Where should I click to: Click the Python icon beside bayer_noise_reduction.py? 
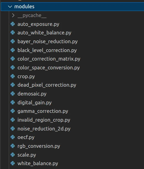click(13, 41)
